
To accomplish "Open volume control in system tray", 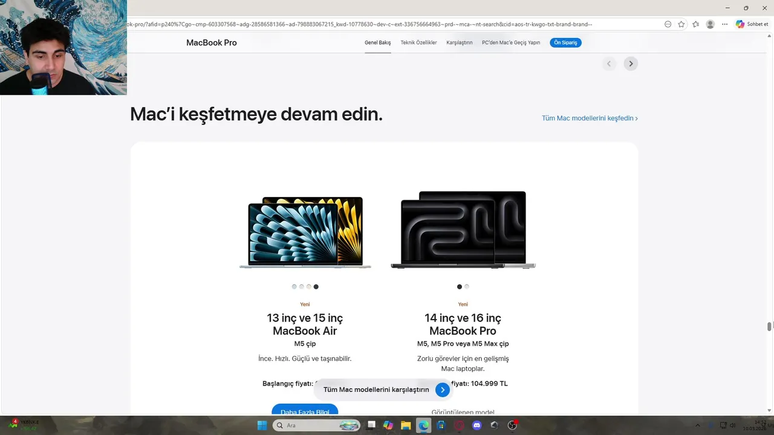I will click(x=733, y=425).
